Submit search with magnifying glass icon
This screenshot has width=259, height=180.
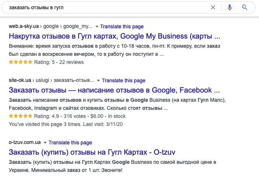(x=245, y=7)
